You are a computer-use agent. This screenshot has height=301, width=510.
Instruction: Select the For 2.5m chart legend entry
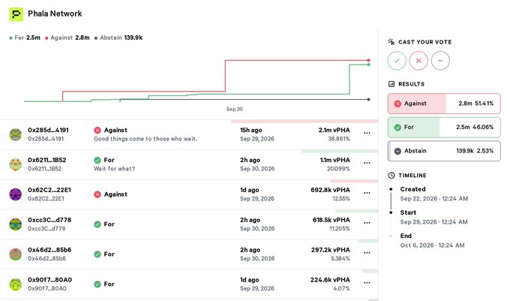coord(25,38)
